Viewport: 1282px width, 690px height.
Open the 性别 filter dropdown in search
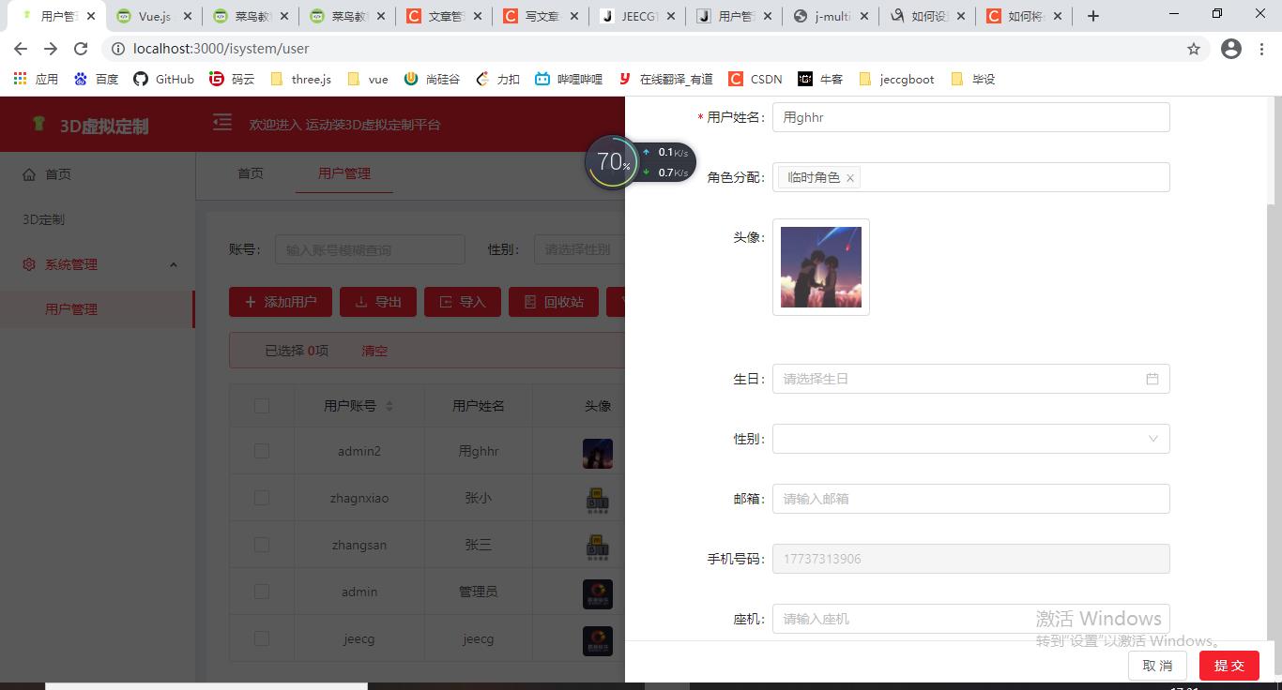pyautogui.click(x=579, y=249)
